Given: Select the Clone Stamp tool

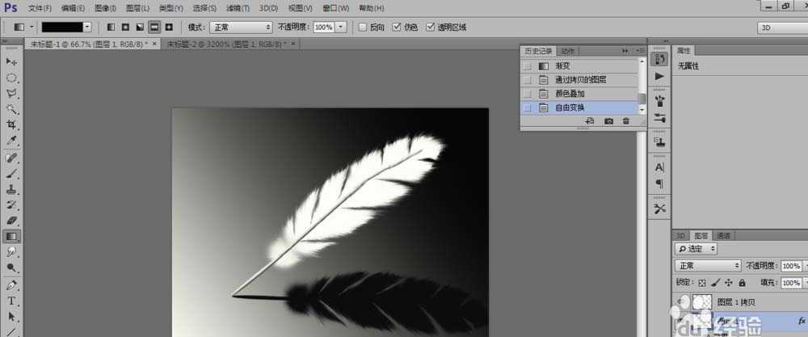Looking at the screenshot, I should pyautogui.click(x=11, y=188).
